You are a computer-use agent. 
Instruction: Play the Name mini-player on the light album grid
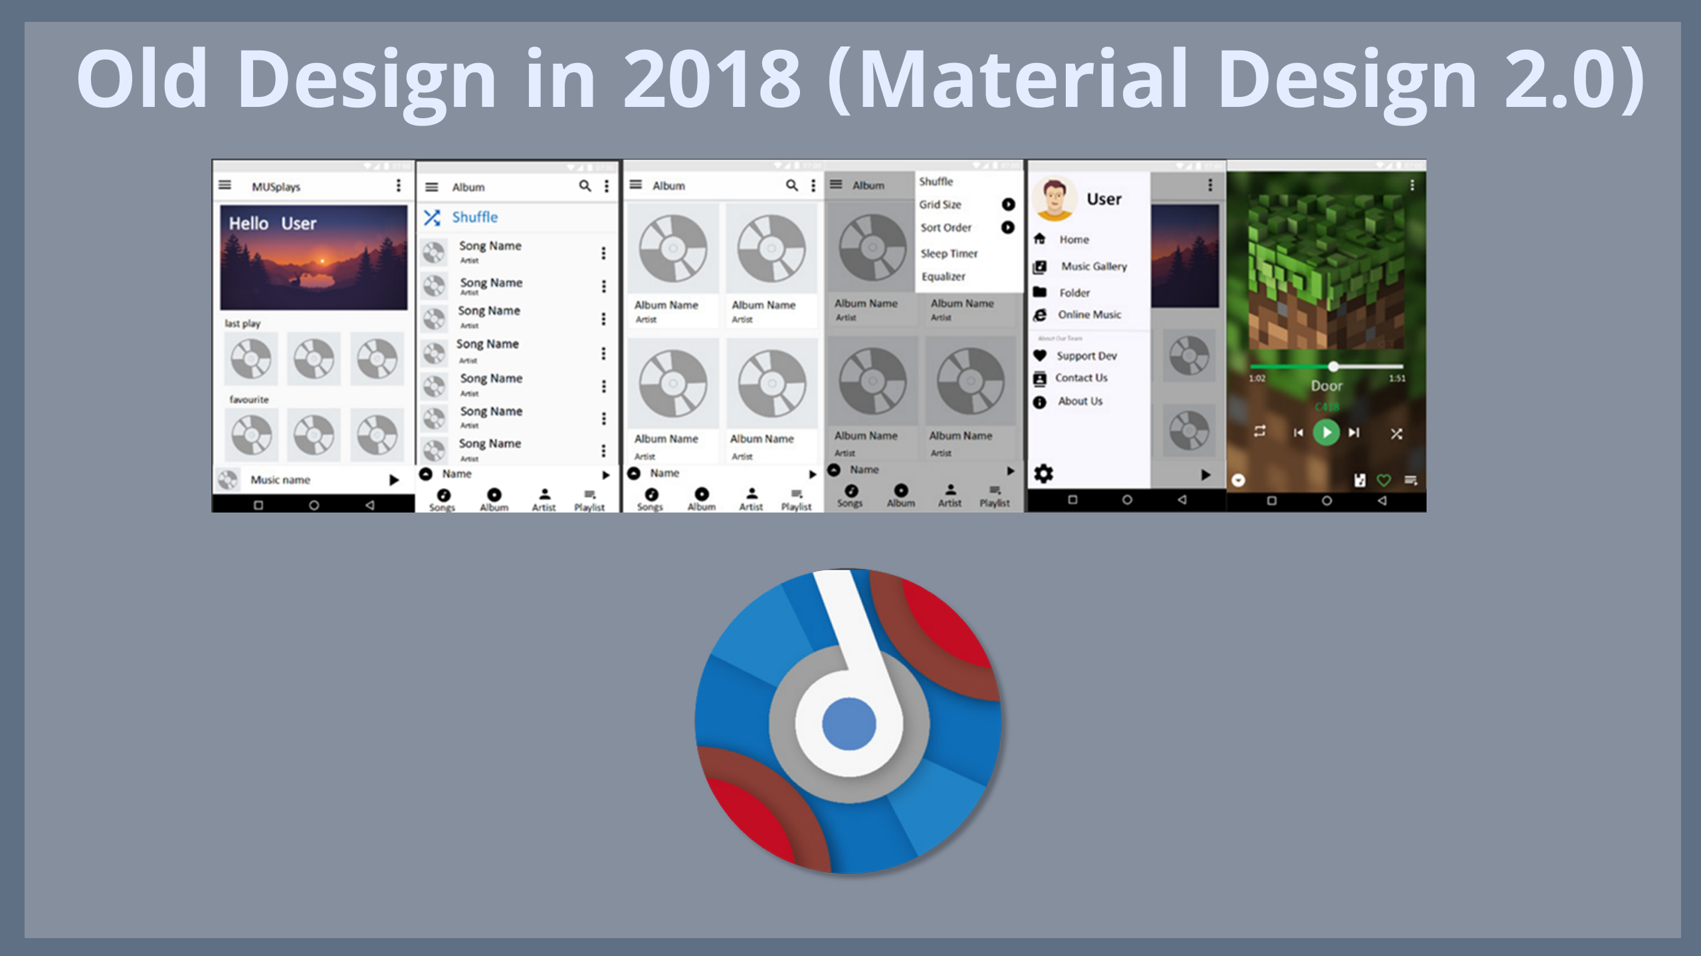(812, 474)
